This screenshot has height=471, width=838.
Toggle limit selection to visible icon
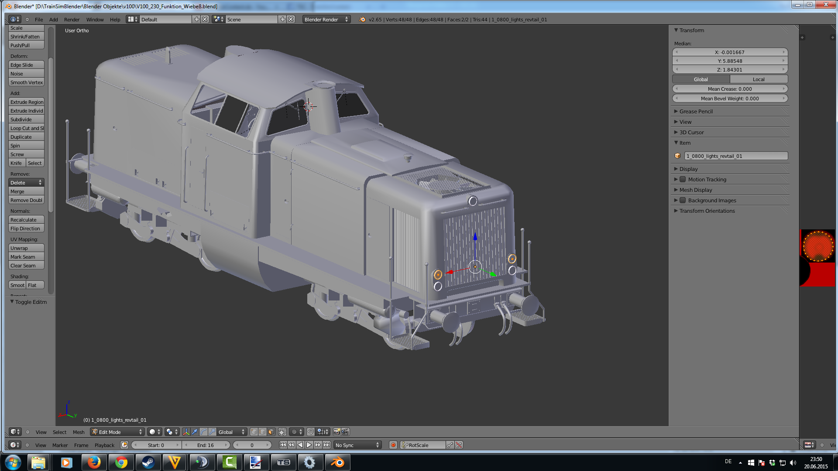pyautogui.click(x=282, y=432)
